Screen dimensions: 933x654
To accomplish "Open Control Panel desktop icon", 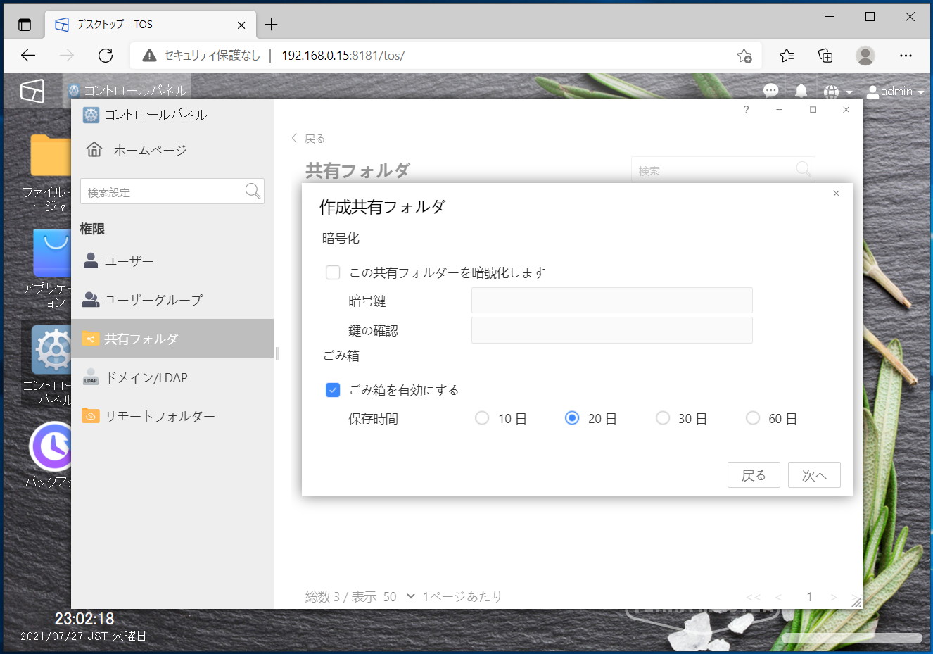I will (x=49, y=364).
